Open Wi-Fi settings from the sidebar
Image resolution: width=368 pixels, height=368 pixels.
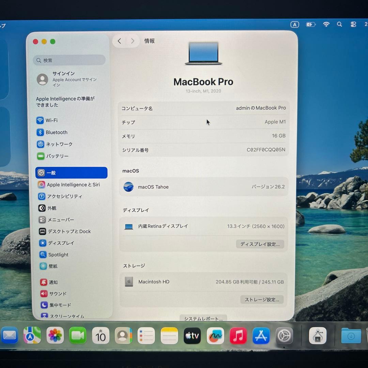pyautogui.click(x=51, y=120)
